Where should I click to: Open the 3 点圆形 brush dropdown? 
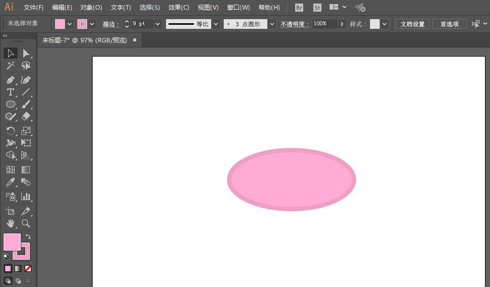pyautogui.click(x=272, y=24)
